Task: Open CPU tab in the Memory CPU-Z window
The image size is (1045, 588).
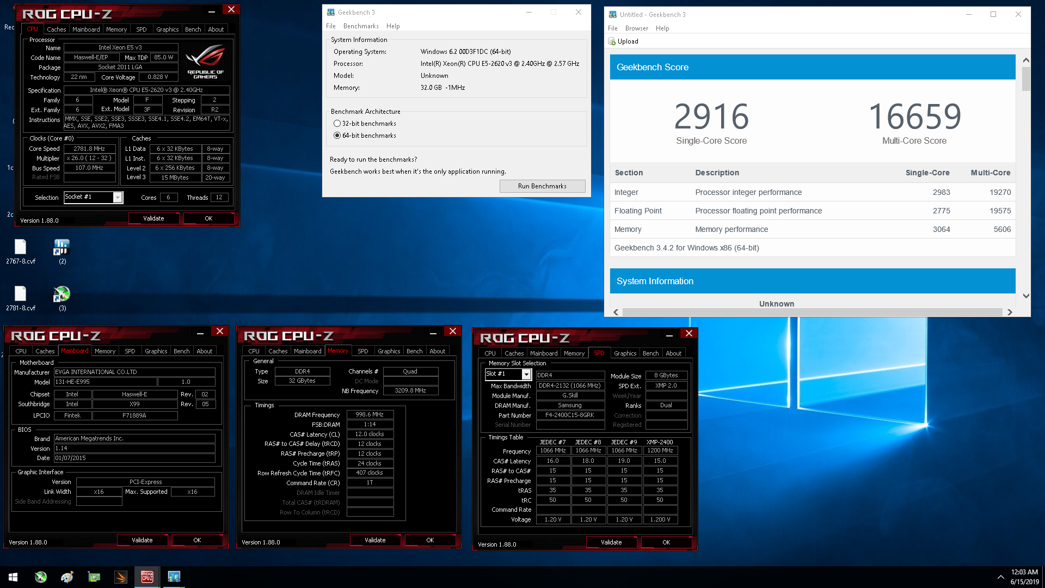Action: click(x=254, y=351)
